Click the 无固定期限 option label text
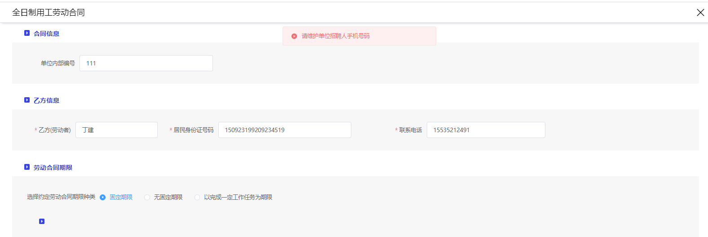This screenshot has height=237, width=708. (168, 198)
